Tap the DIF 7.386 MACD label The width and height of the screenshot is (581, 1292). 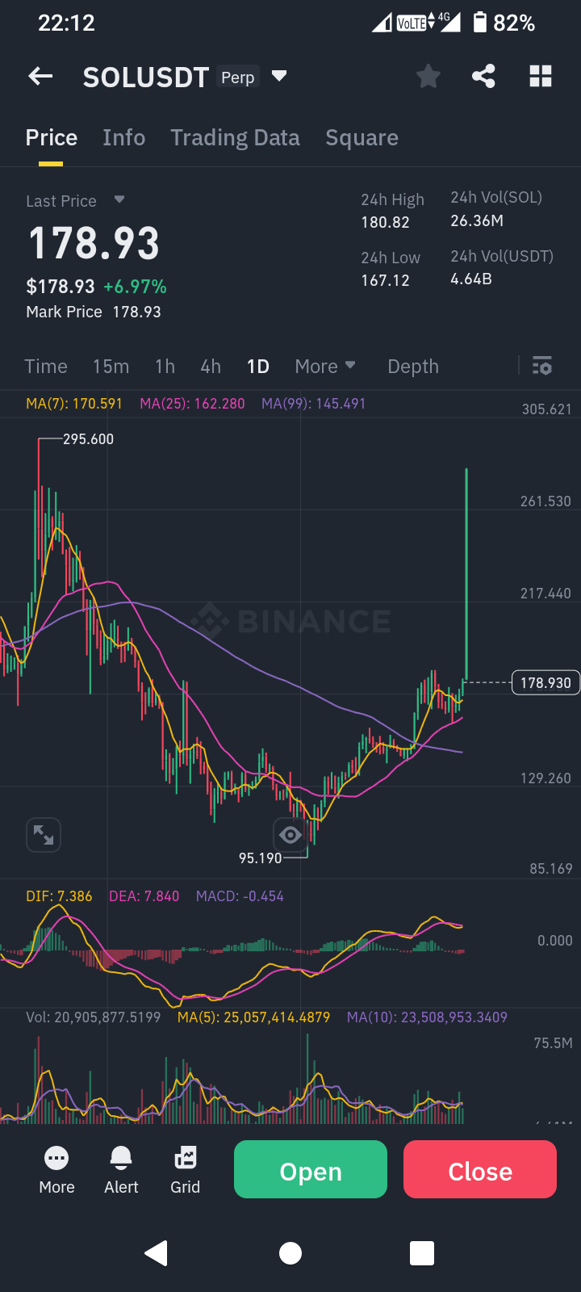point(59,896)
